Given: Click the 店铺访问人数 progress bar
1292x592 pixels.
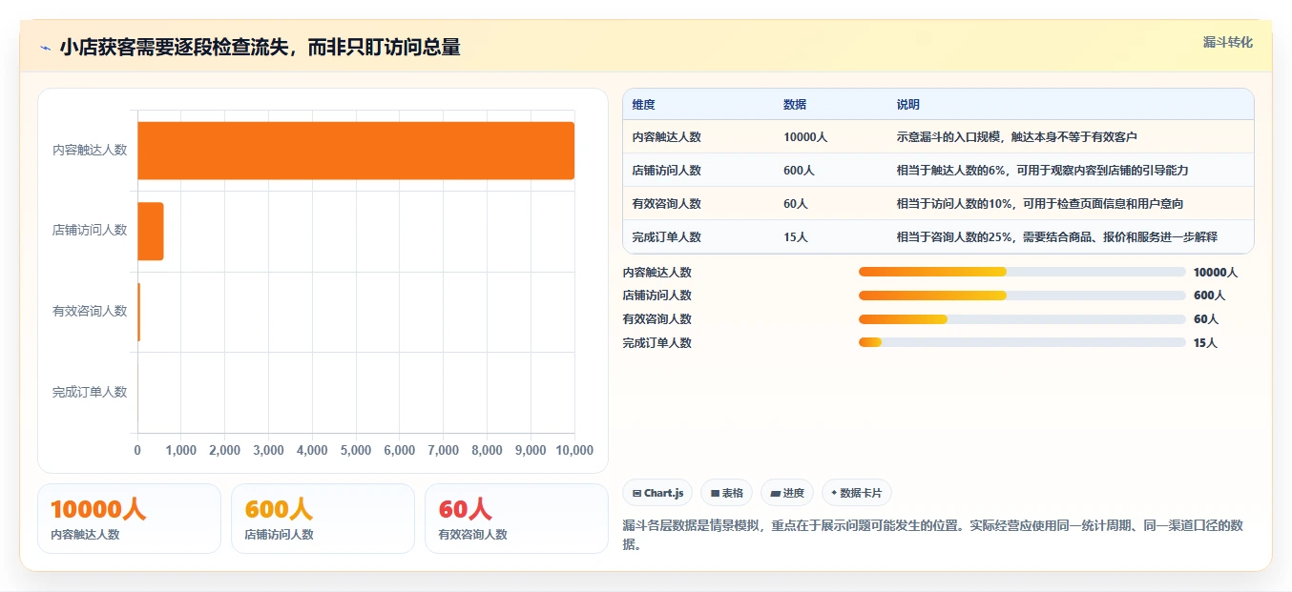Looking at the screenshot, I should pos(1022,296).
